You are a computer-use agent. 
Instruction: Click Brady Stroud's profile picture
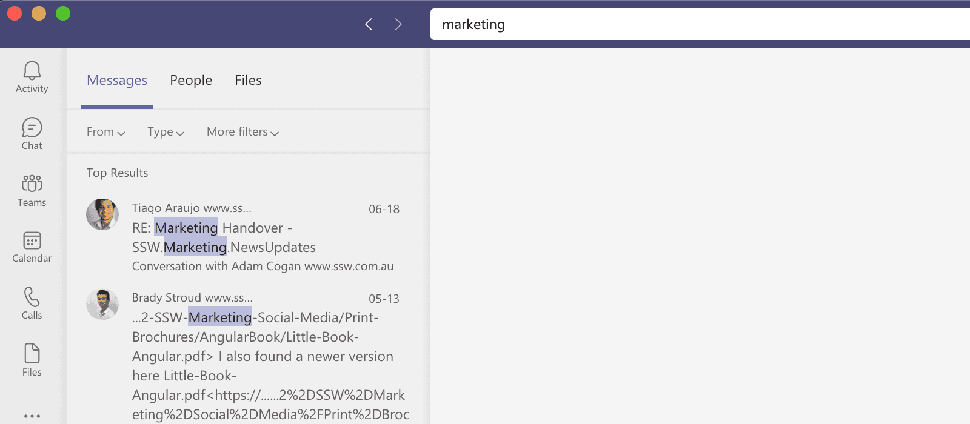(x=102, y=304)
